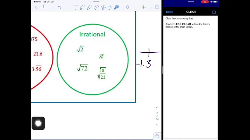The height and width of the screenshot is (140, 250).
Task: Open the three-dot more options menu
Action: (x=150, y=7)
